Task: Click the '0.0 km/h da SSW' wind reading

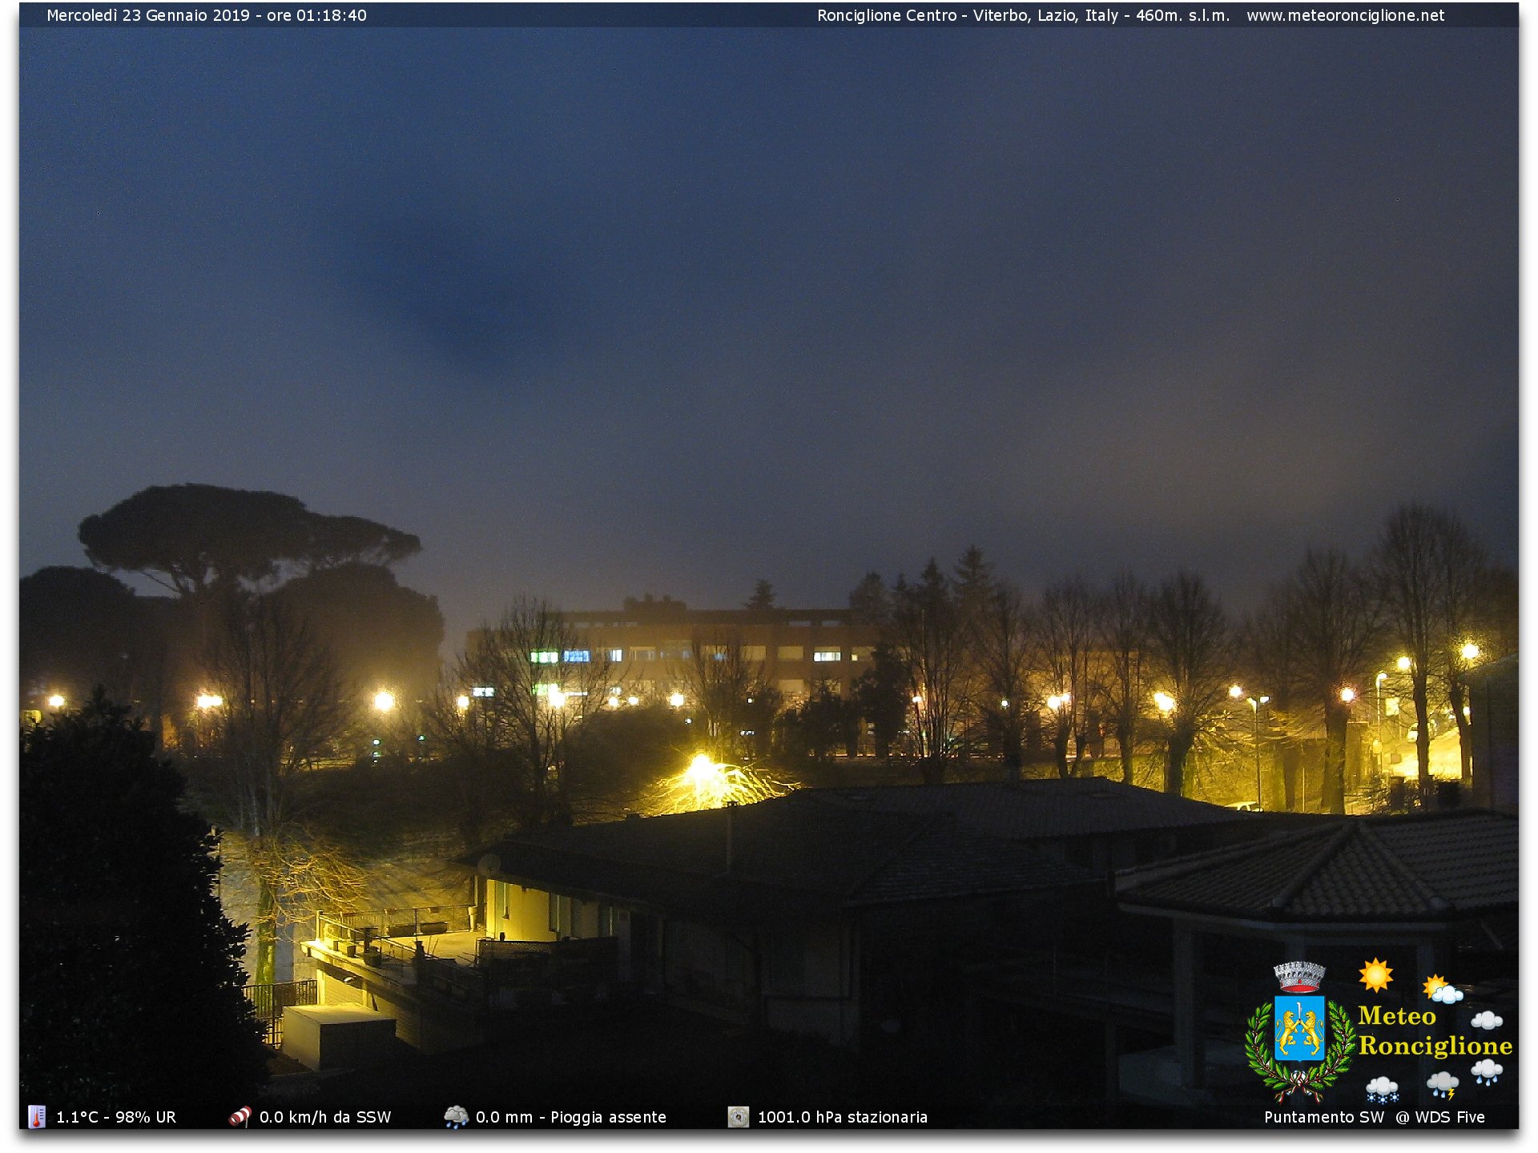Action: tap(325, 1117)
